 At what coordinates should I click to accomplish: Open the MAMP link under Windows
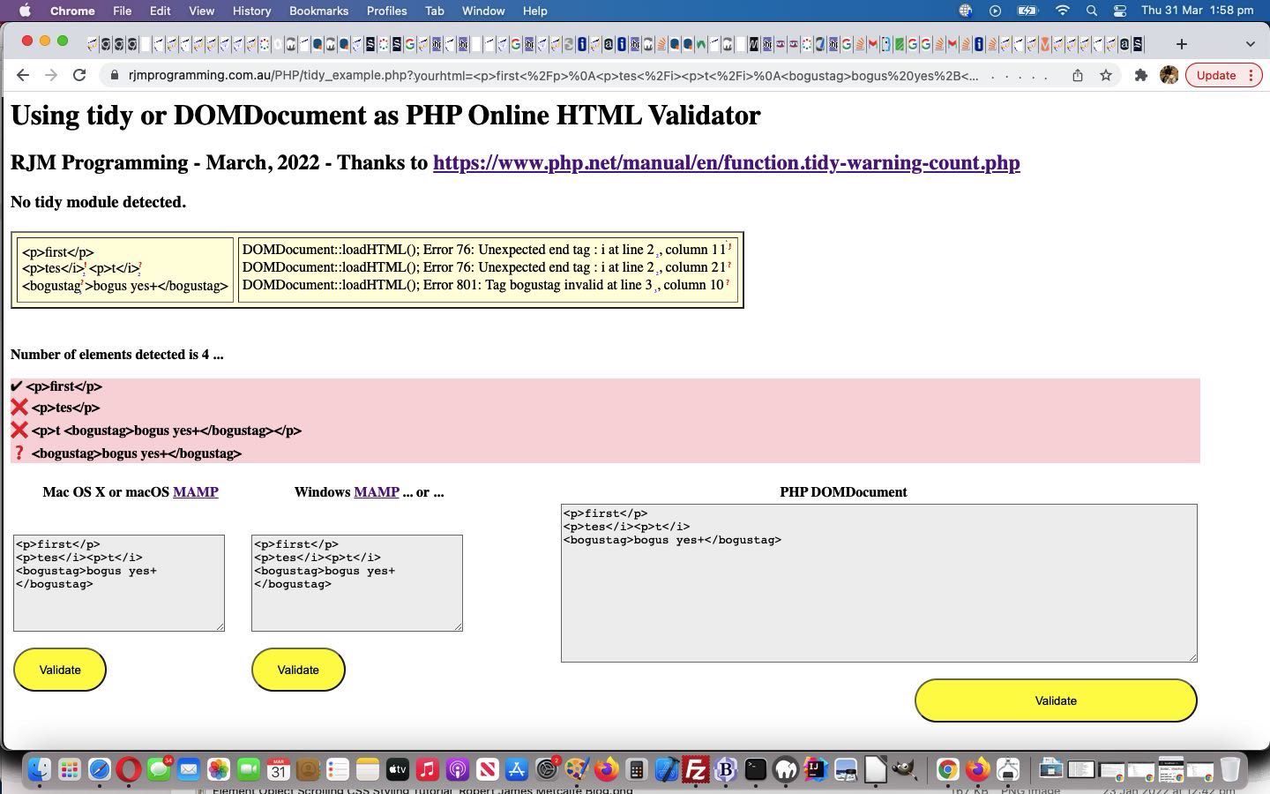pyautogui.click(x=377, y=492)
